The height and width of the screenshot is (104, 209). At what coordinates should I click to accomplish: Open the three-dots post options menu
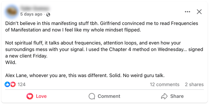coord(188,12)
